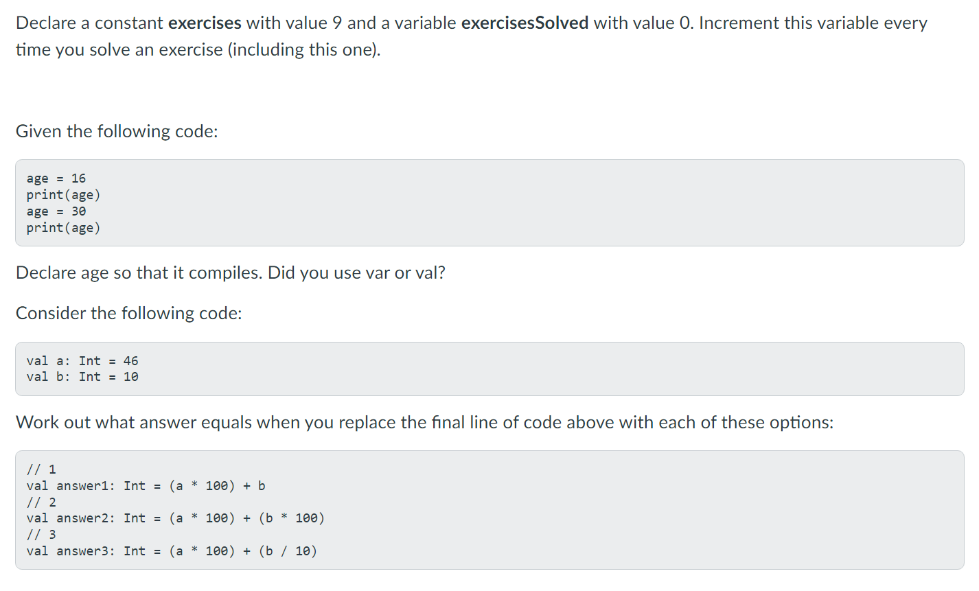979x591 pixels.
Task: Click the '// 2' comment line
Action: point(41,502)
